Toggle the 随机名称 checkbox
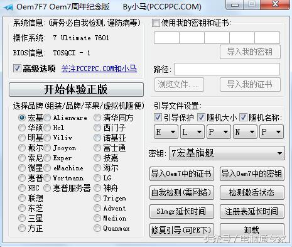292x247 pixels. [x=243, y=118]
